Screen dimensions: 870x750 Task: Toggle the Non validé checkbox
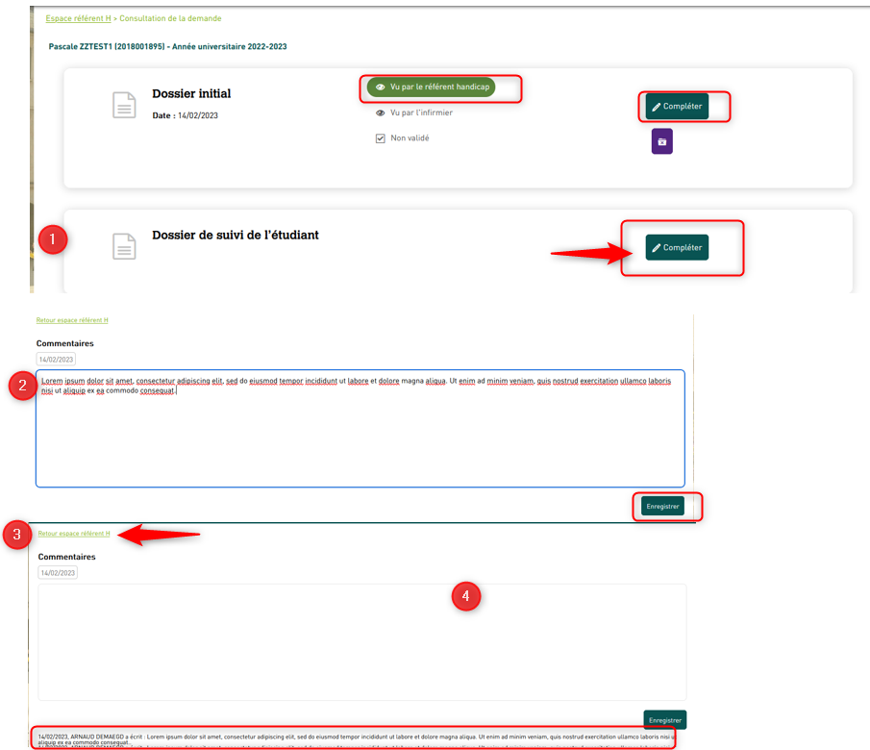click(x=381, y=138)
